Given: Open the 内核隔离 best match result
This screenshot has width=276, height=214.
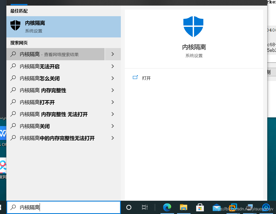Looking at the screenshot, I should (x=64, y=27).
